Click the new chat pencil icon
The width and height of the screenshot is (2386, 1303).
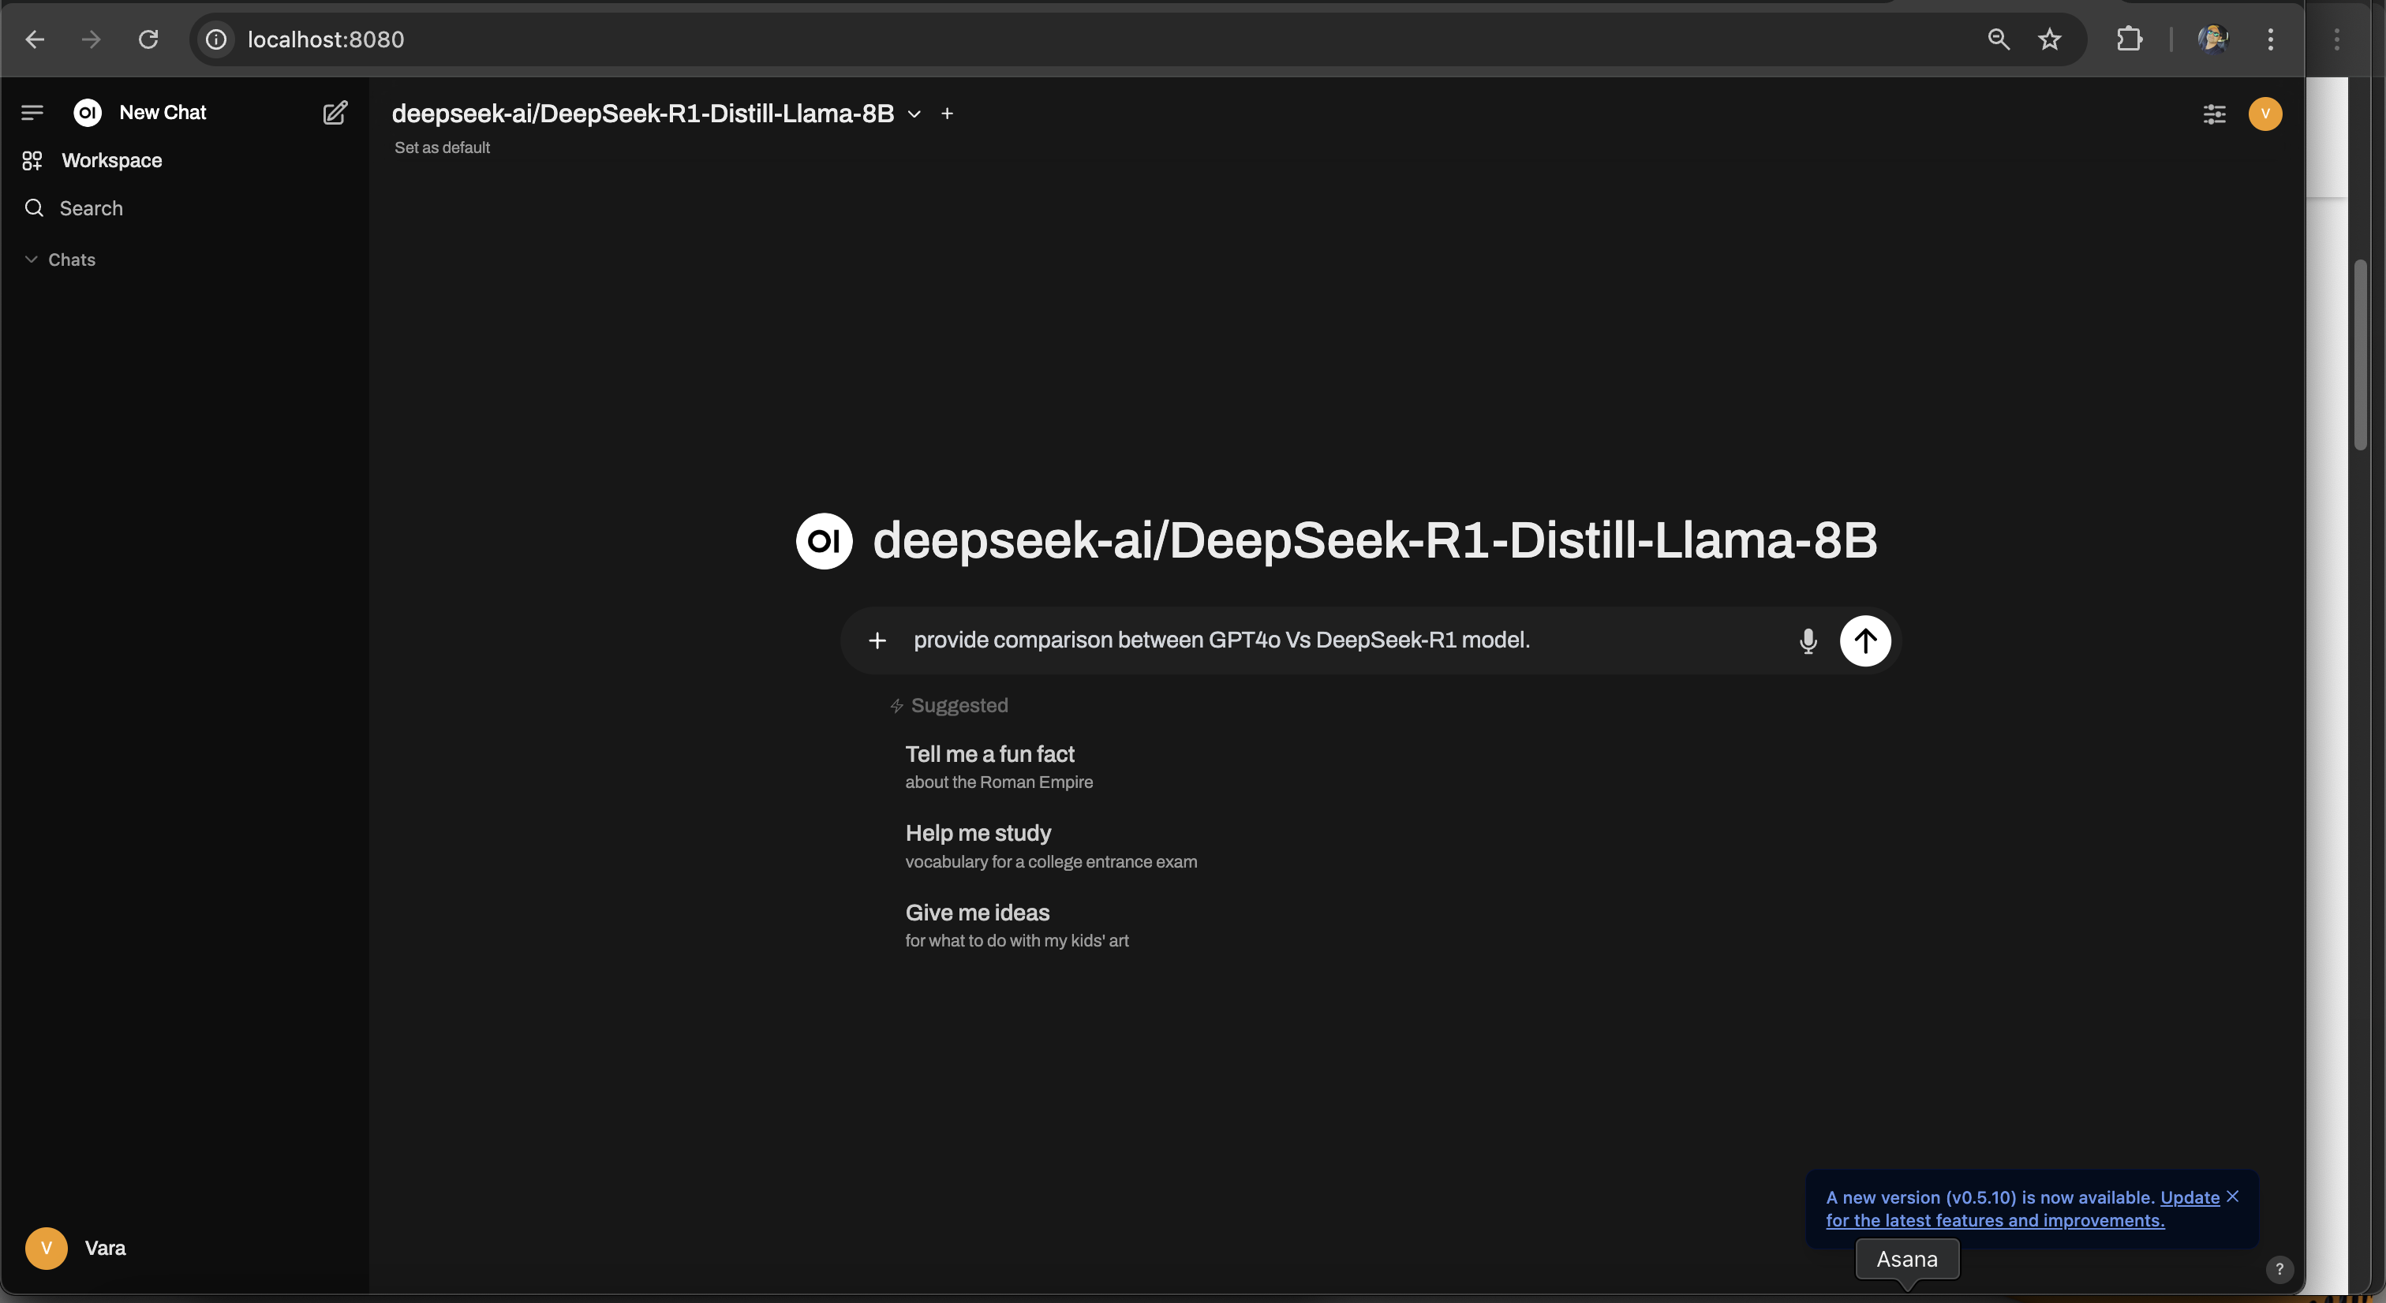tap(335, 113)
